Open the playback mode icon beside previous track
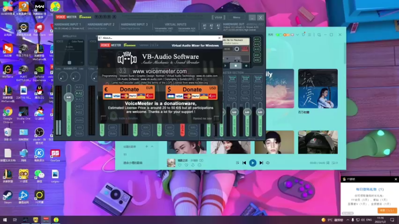 click(237, 163)
